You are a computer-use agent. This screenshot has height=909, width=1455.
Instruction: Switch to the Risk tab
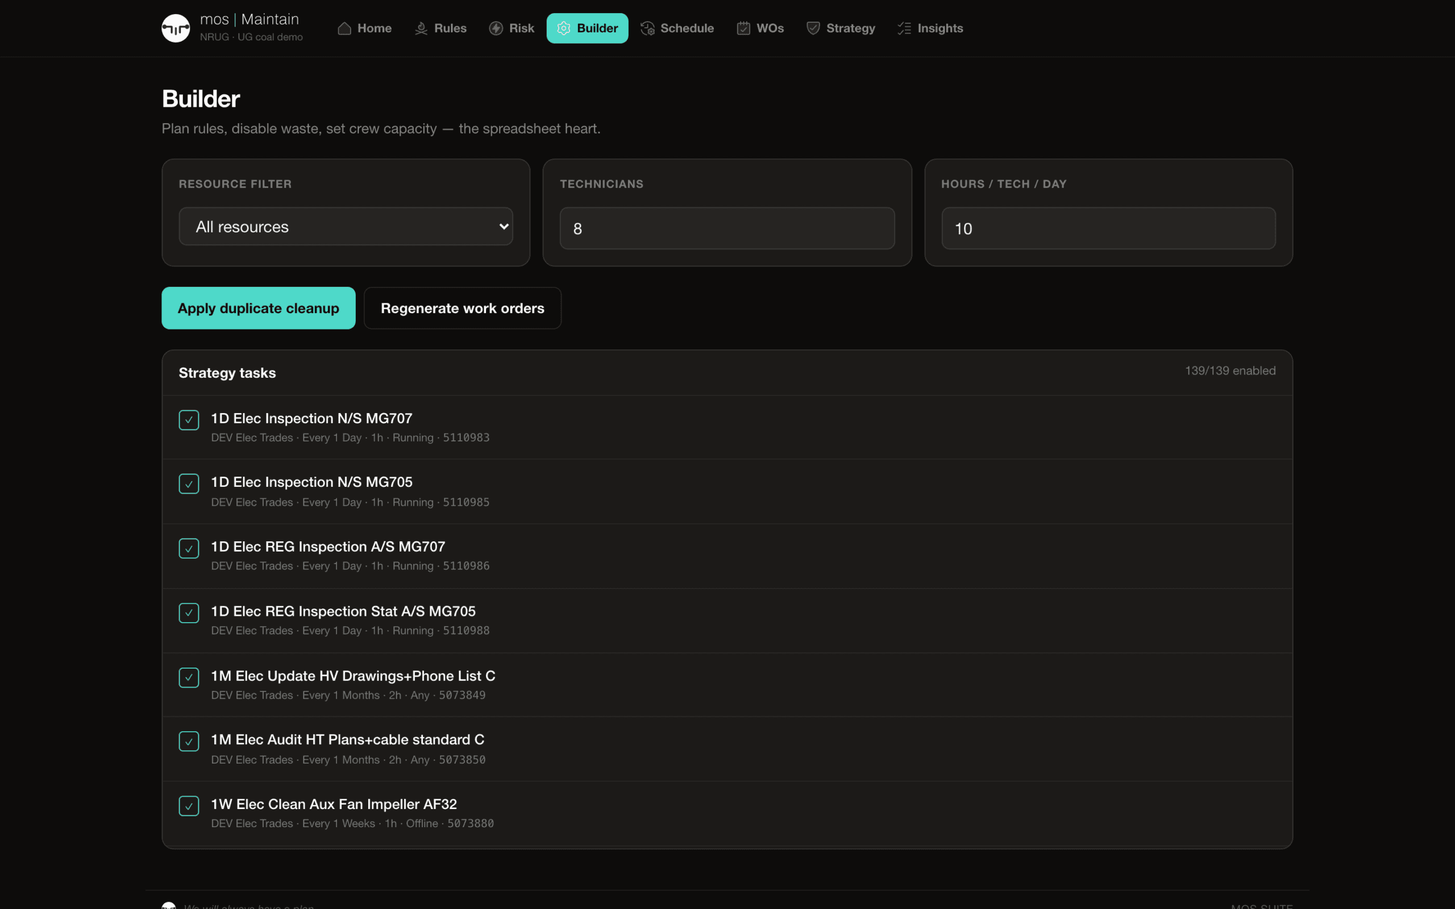tap(512, 28)
